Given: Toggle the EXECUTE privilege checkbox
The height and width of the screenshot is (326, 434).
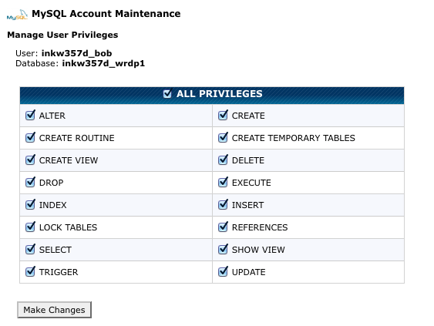Looking at the screenshot, I should [x=223, y=183].
